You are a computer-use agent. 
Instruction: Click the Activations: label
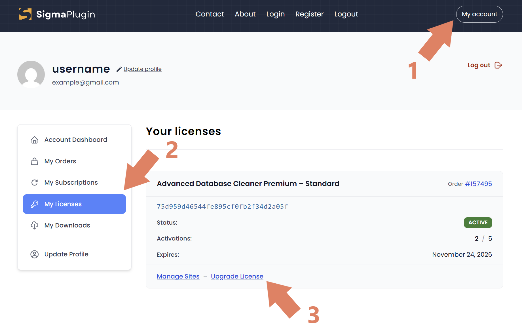pyautogui.click(x=174, y=239)
